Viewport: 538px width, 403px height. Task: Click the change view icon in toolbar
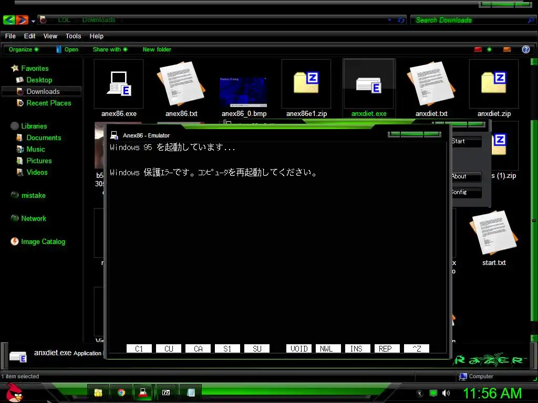[478, 49]
